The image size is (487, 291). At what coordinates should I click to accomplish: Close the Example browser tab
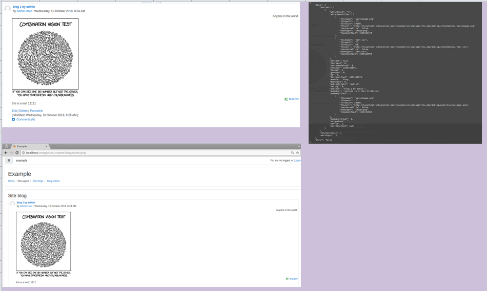46,146
